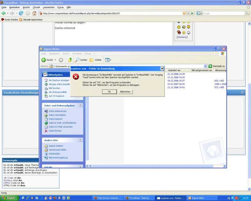
Task: Click Firefox back arrow button
Action: coord(3,13)
